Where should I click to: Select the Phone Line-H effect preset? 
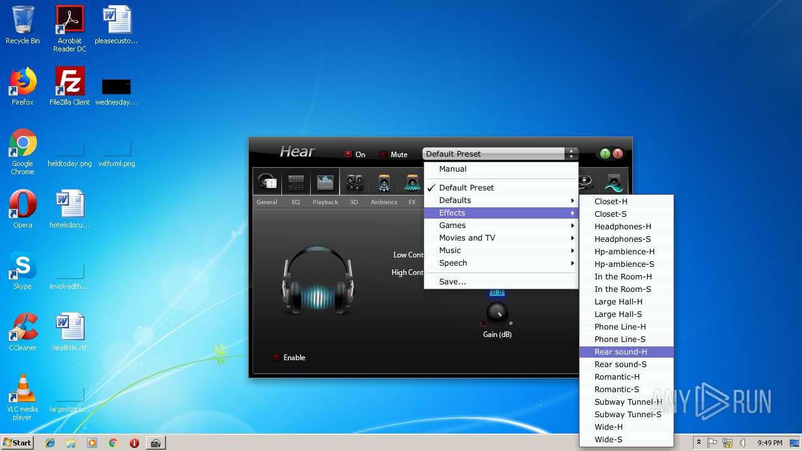pos(626,327)
